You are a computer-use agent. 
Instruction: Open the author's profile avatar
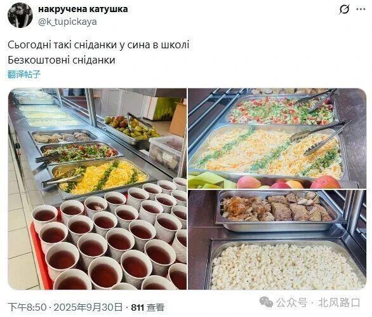click(20, 15)
